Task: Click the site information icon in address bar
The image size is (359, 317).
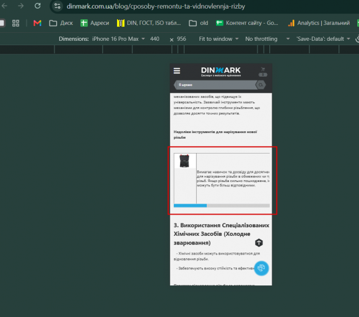Action: click(x=57, y=6)
